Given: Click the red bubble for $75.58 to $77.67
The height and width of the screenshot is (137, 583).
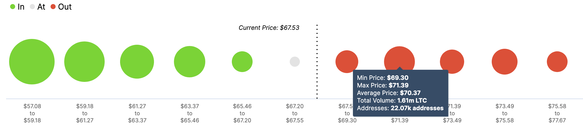Looking at the screenshot, I should (557, 62).
